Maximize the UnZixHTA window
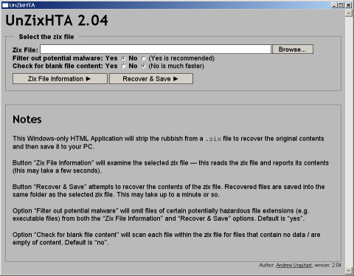 (x=341, y=5)
